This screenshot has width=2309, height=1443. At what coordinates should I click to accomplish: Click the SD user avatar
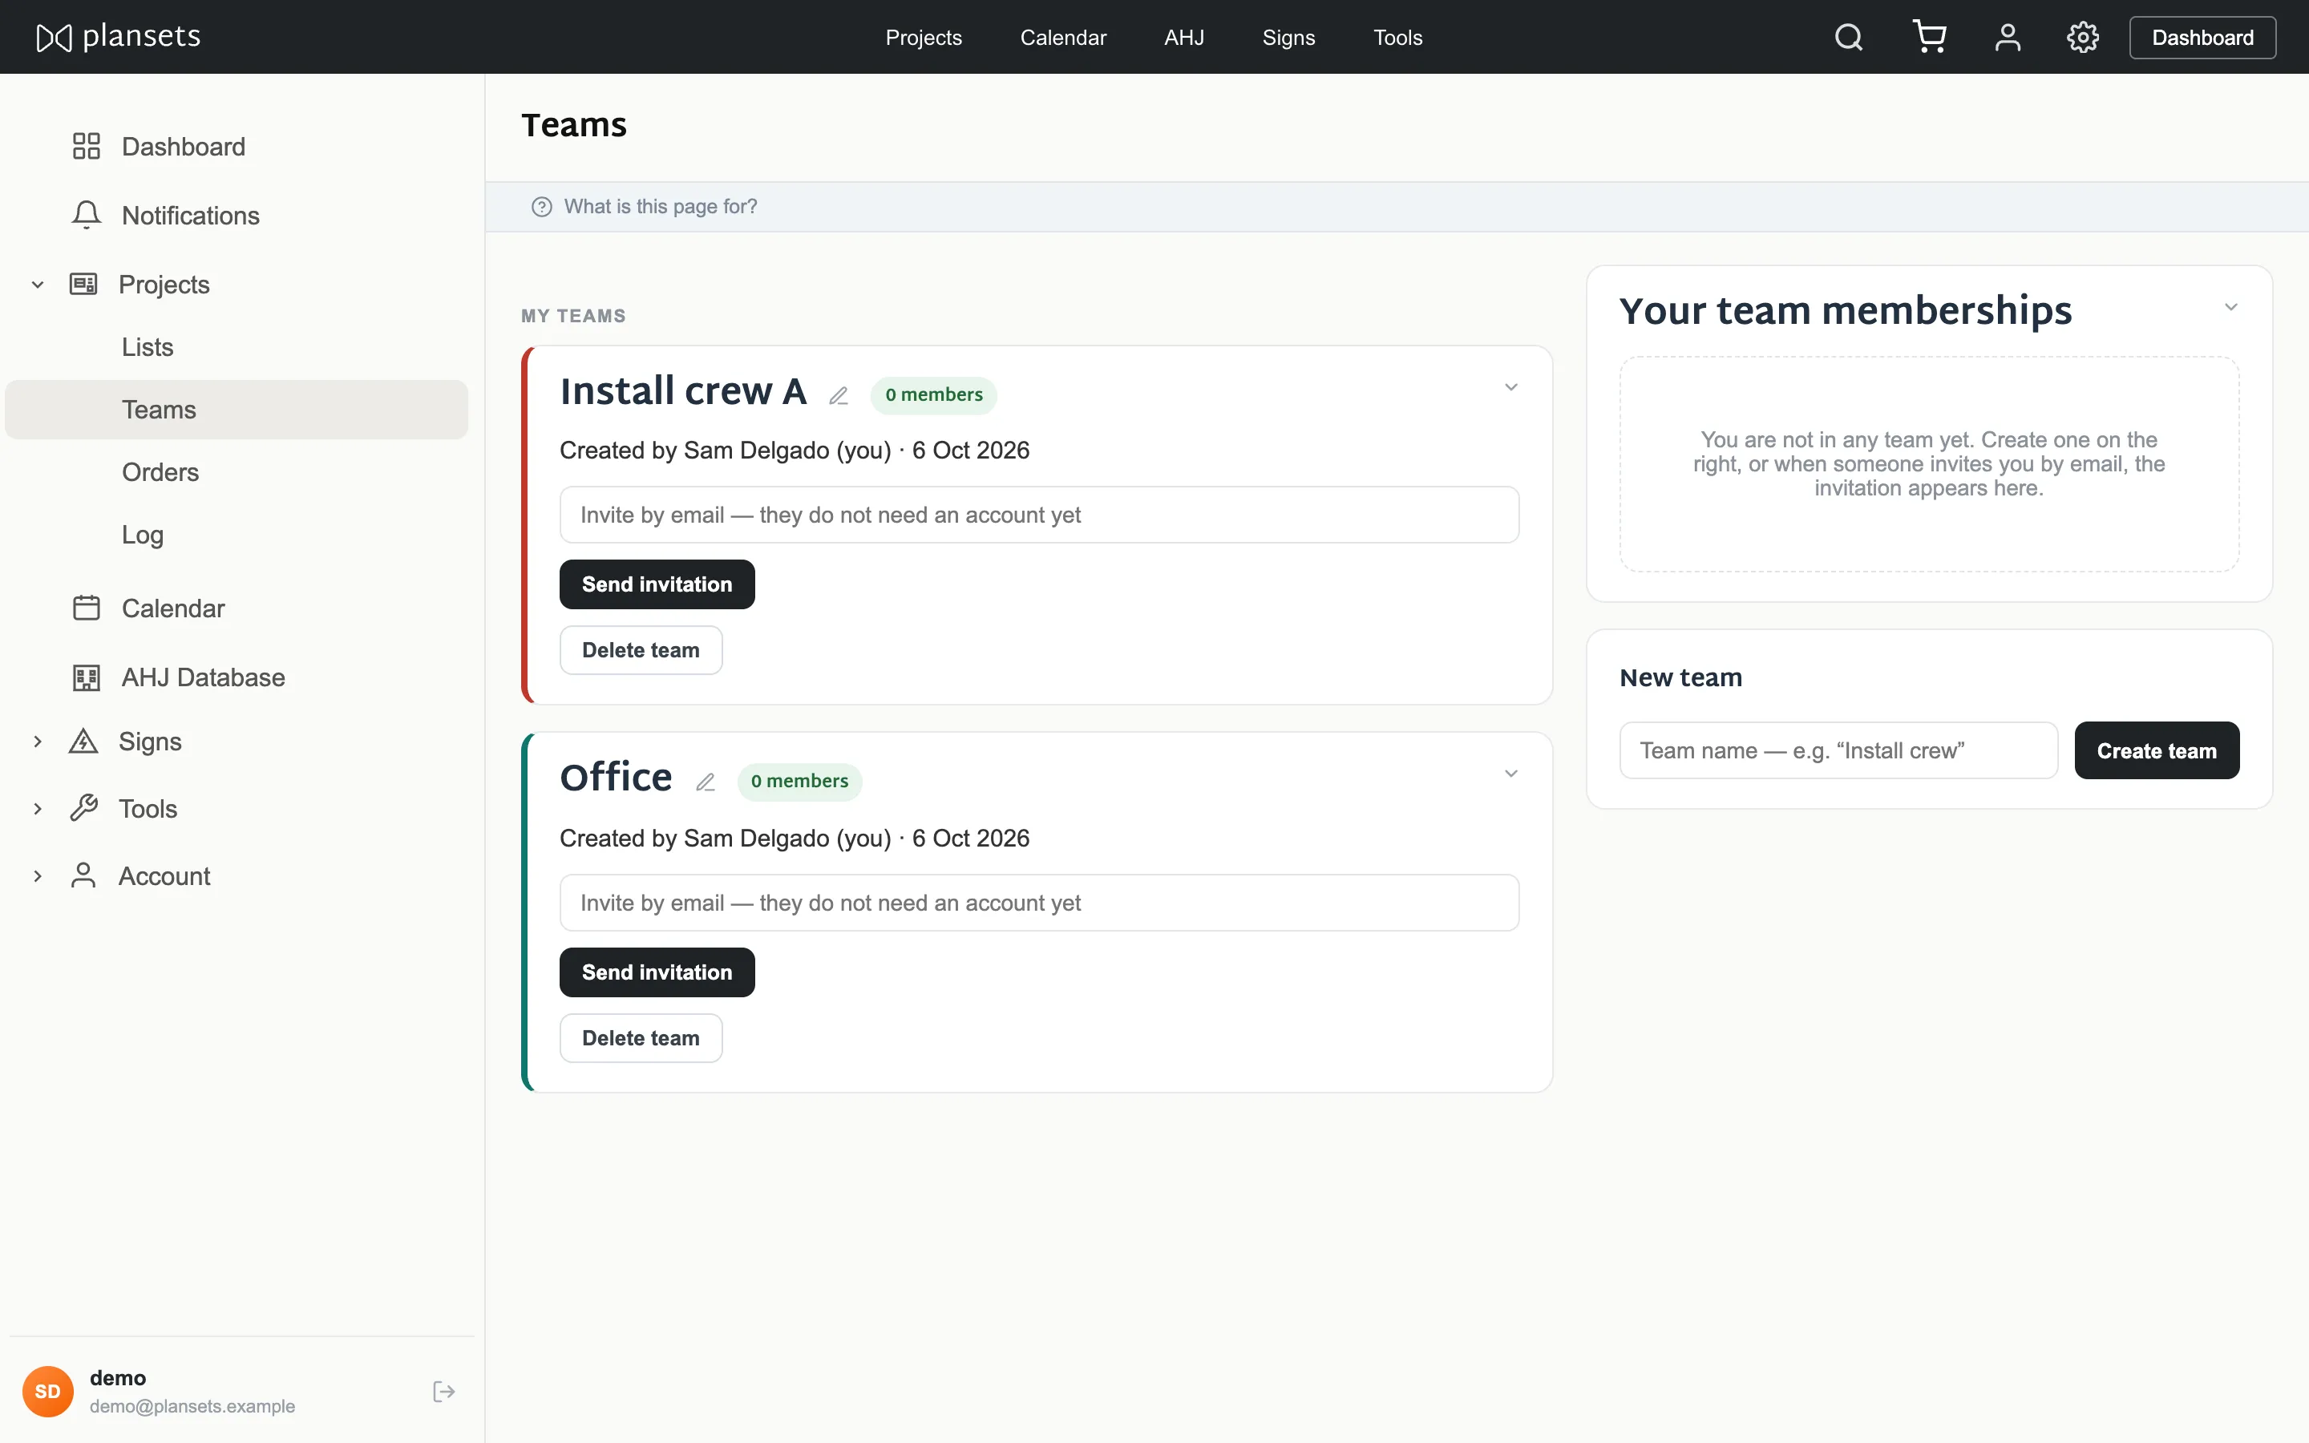[48, 1392]
